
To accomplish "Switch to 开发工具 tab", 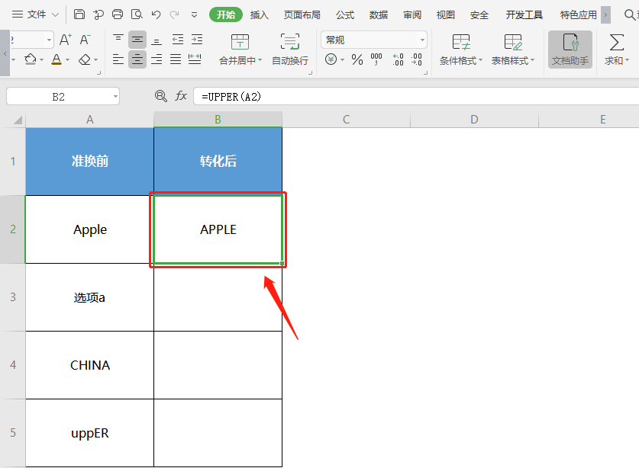I will point(524,15).
